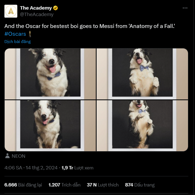The height and width of the screenshot is (195, 195).
Task: Open bottom-left photo of sitting dog
Action: tap(50, 126)
